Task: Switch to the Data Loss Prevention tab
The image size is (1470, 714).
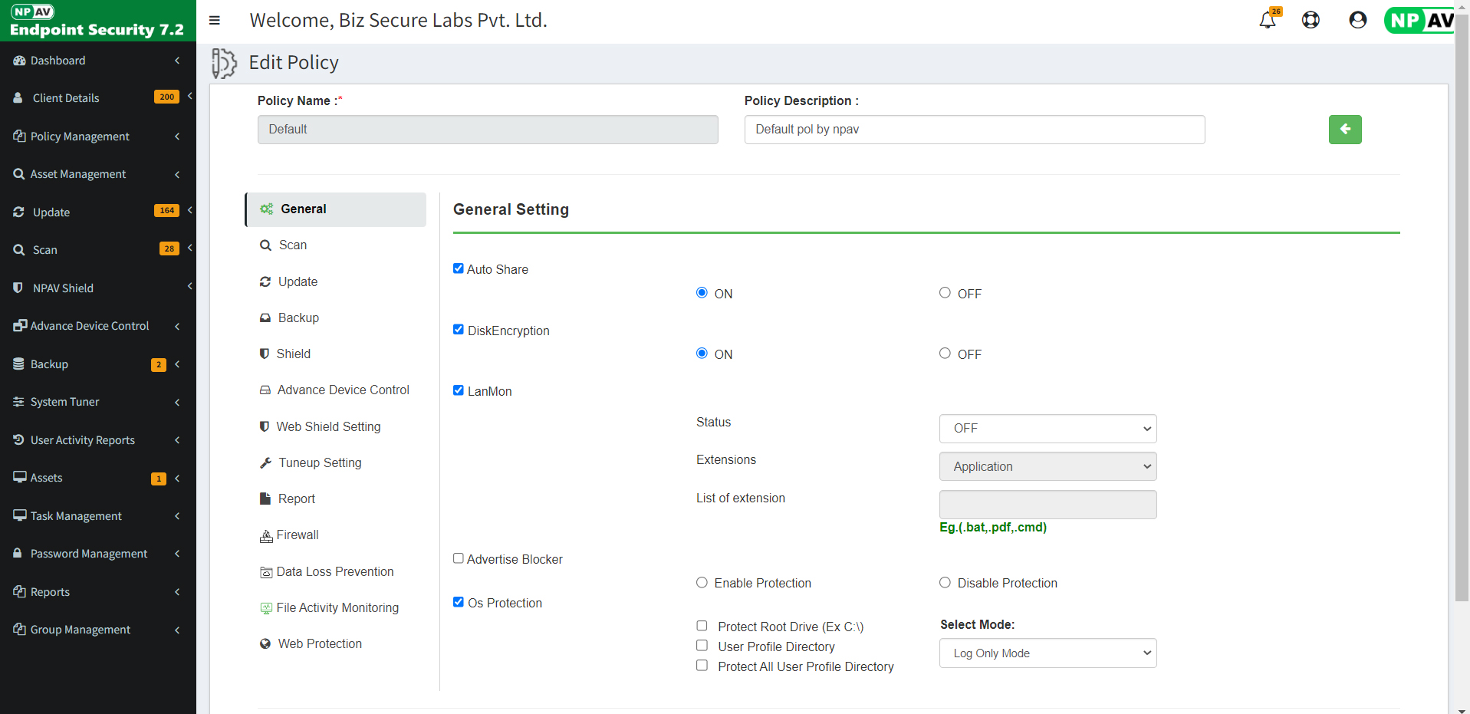Action: [334, 572]
